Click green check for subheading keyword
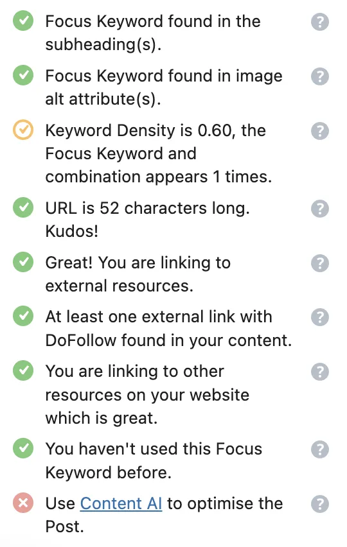 point(23,21)
